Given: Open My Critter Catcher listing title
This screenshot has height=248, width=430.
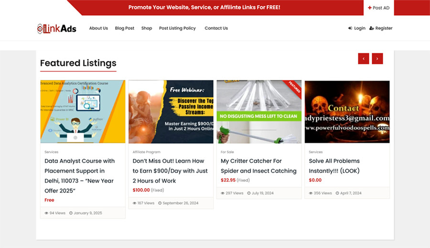Looking at the screenshot, I should point(258,166).
